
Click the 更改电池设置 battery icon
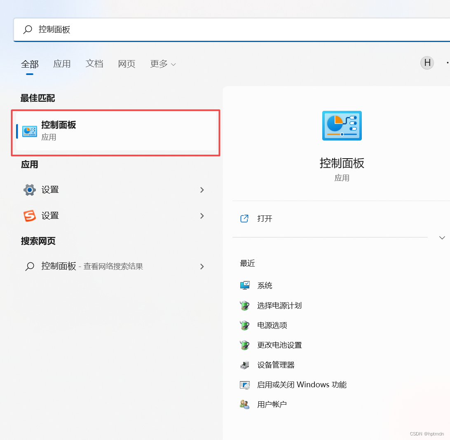click(245, 345)
